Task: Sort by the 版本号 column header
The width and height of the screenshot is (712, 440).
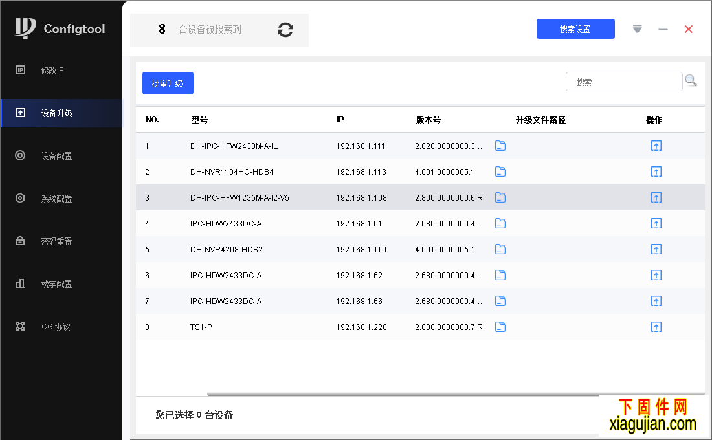Action: coord(428,120)
